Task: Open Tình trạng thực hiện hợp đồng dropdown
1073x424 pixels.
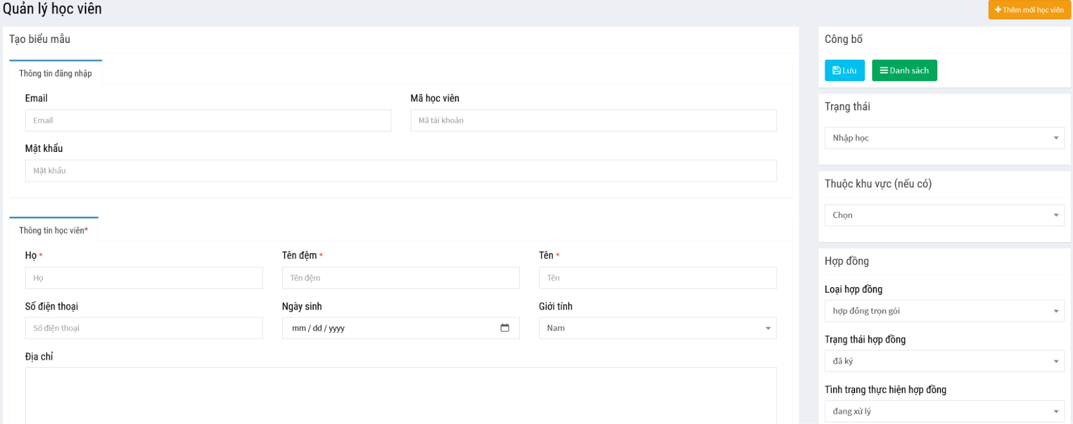Action: tap(944, 411)
